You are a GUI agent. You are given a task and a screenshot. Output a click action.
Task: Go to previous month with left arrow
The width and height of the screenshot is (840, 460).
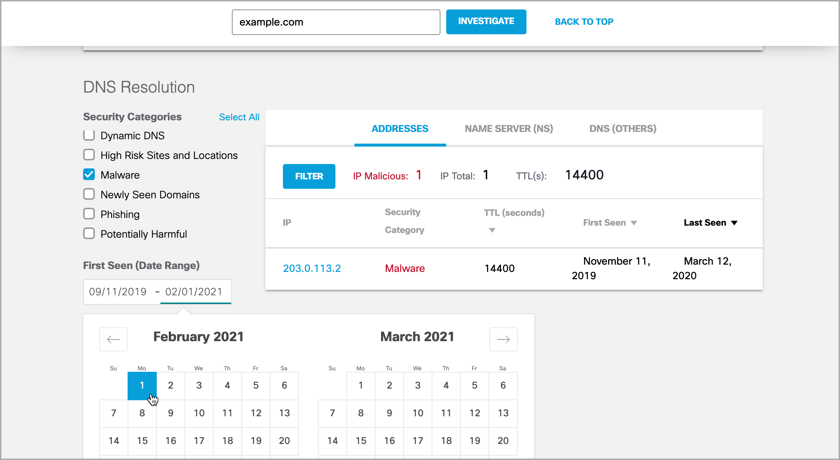(x=113, y=339)
